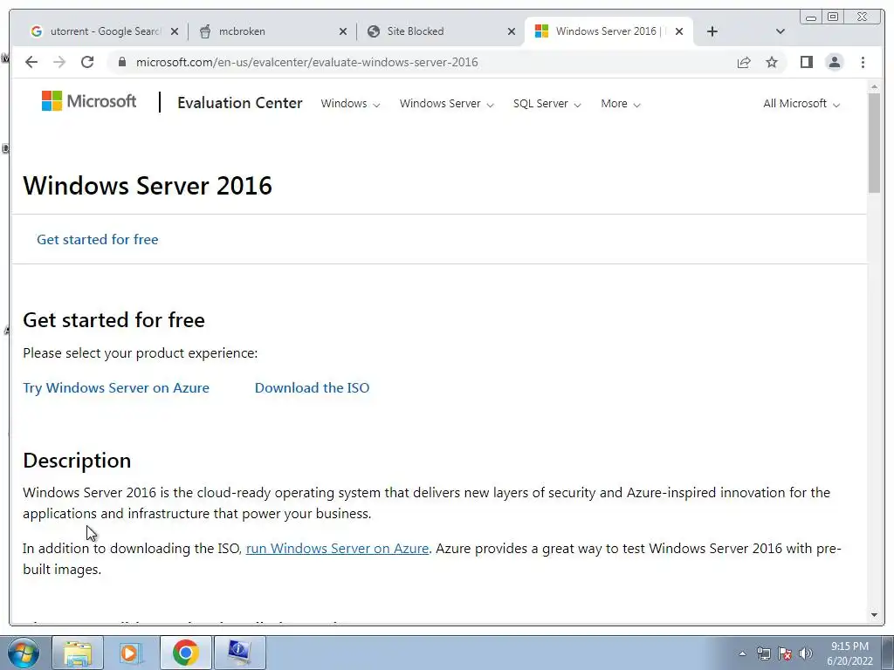The image size is (894, 670).
Task: Expand the SQL Server navigation dropdown
Action: pyautogui.click(x=547, y=104)
